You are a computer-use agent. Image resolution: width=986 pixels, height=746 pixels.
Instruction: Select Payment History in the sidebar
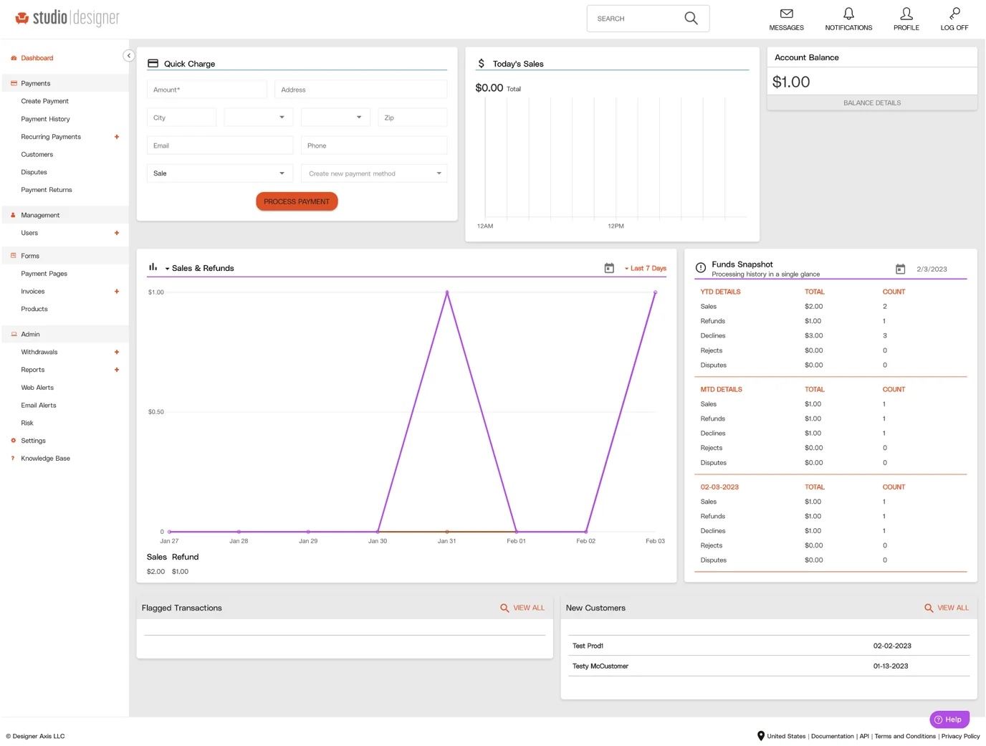click(45, 119)
